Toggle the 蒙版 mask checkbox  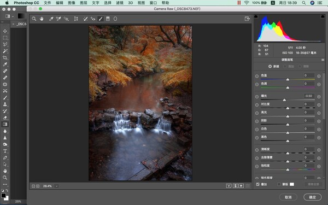(279, 184)
